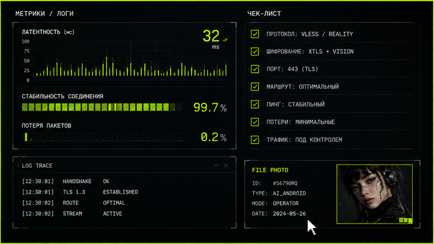Select the STREAM ACTIVE log row

coord(72,213)
